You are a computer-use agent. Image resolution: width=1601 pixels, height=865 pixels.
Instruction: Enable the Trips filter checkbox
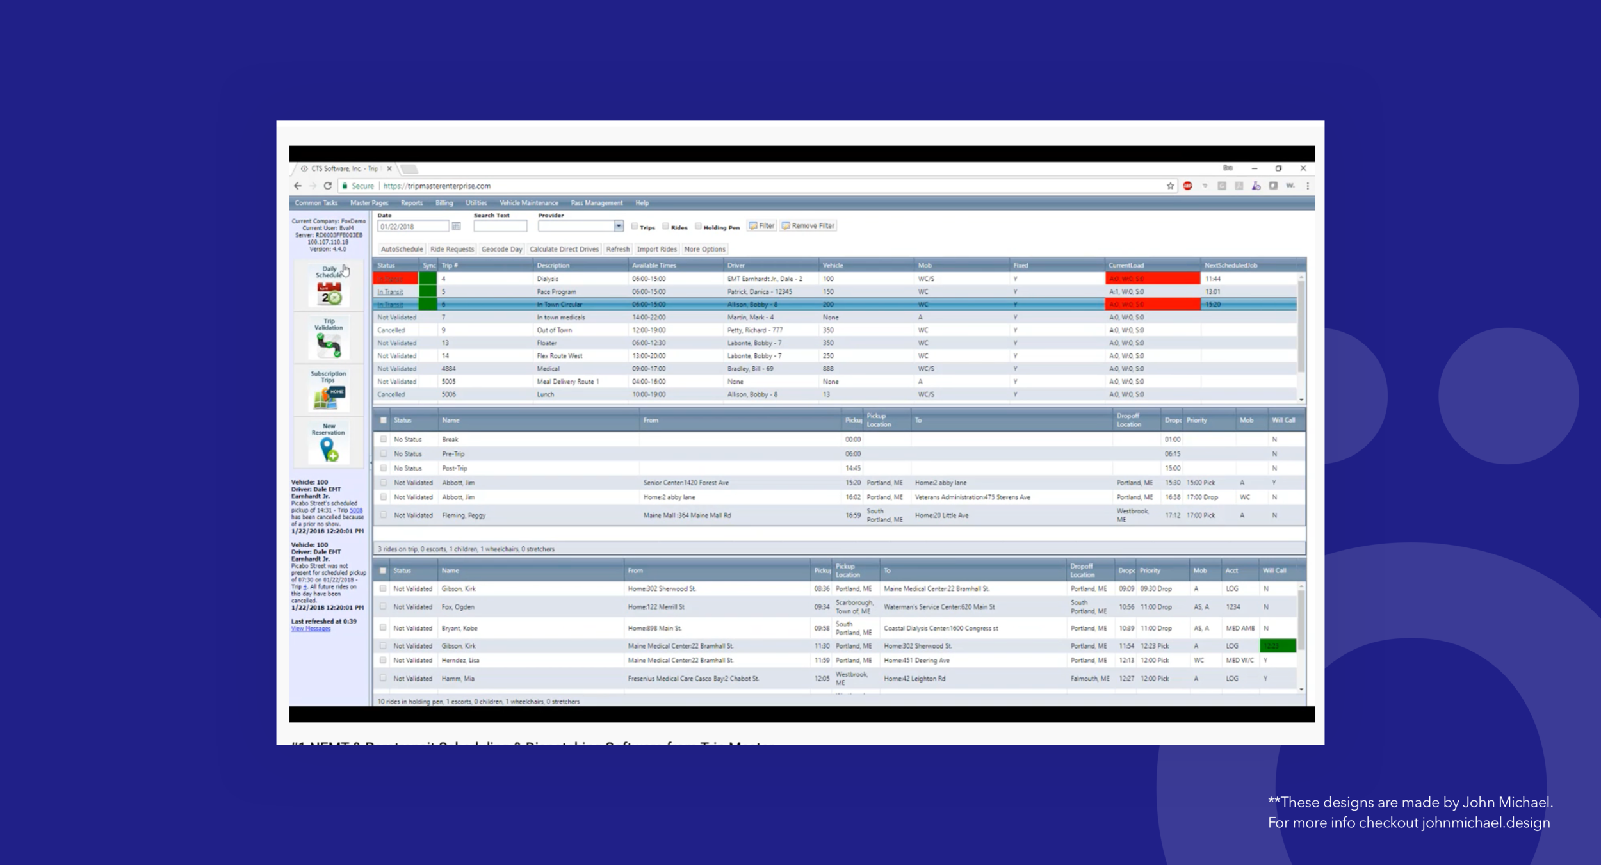click(635, 226)
